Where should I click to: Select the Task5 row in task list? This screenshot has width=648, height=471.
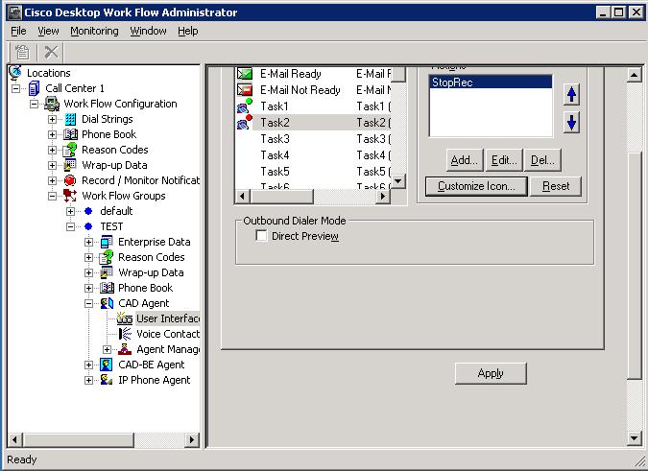coord(313,172)
